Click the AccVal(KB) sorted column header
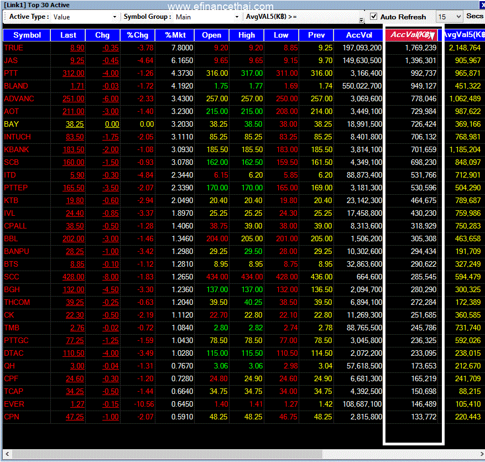 [411, 35]
